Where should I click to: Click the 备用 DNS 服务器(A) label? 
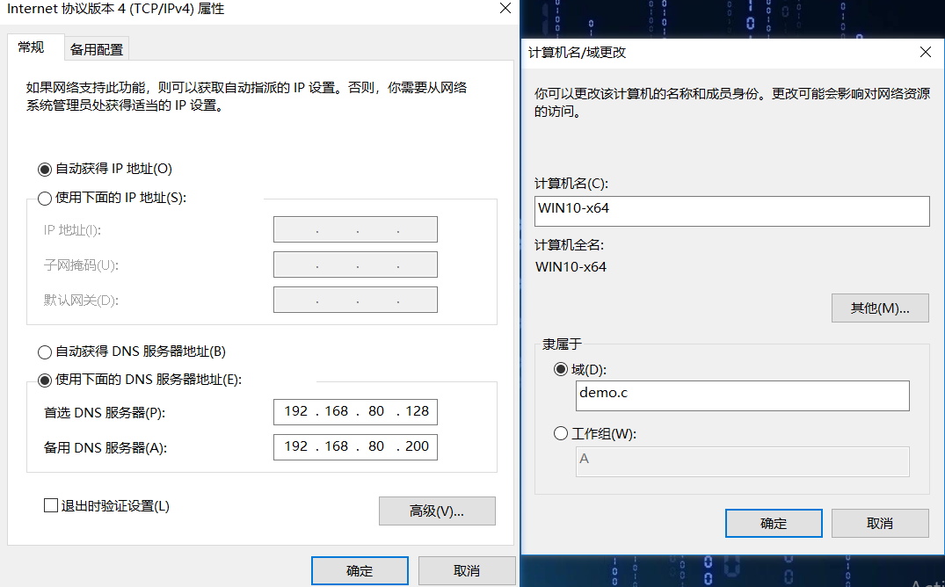(x=105, y=448)
